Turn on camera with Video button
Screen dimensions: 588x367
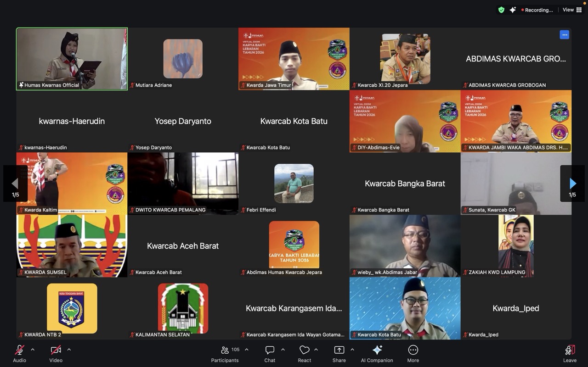(x=56, y=350)
